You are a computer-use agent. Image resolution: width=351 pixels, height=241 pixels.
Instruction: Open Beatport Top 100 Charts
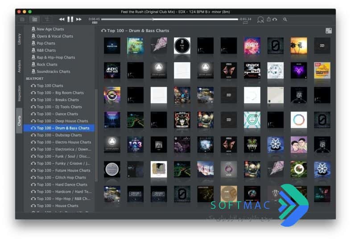point(47,86)
